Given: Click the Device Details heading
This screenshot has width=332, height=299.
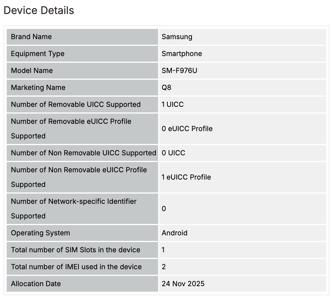Looking at the screenshot, I should pos(39,11).
